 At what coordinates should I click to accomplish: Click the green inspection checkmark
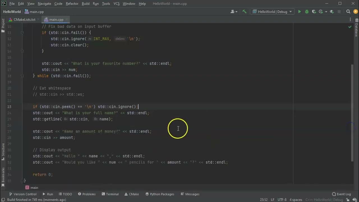click(350, 27)
